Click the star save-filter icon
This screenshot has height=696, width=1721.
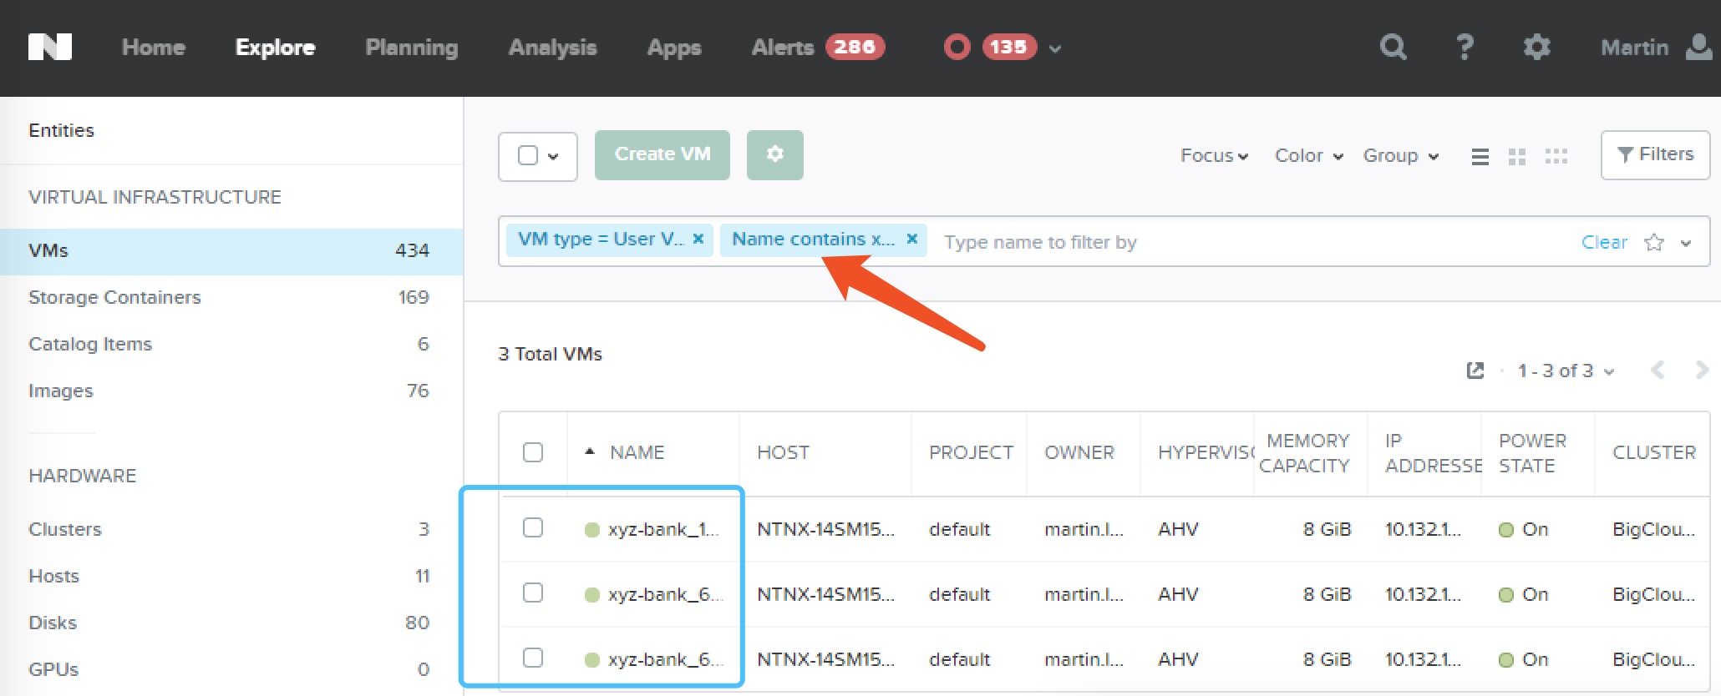1653,242
